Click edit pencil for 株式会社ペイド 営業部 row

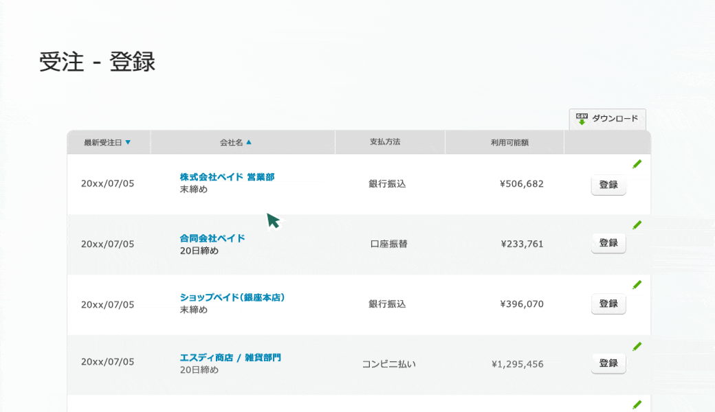(637, 164)
